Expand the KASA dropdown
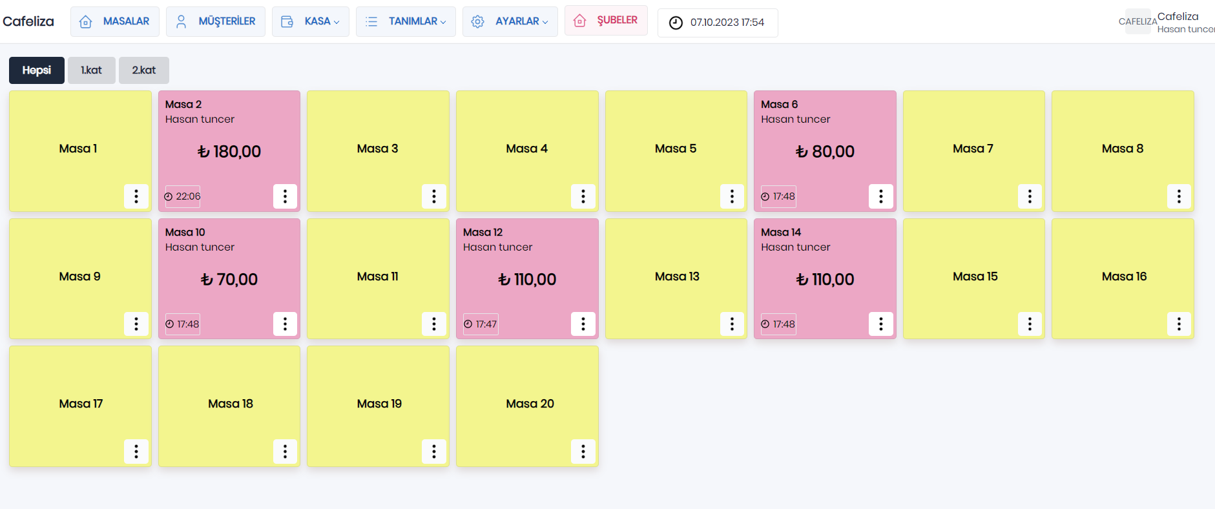Screen dimensions: 1215x509 click(x=311, y=21)
